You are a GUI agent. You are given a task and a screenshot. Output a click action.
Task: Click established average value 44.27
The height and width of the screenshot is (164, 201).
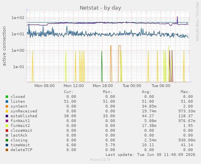148,116
